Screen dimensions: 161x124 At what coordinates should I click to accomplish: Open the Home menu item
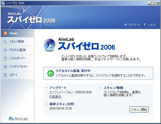(x=17, y=33)
